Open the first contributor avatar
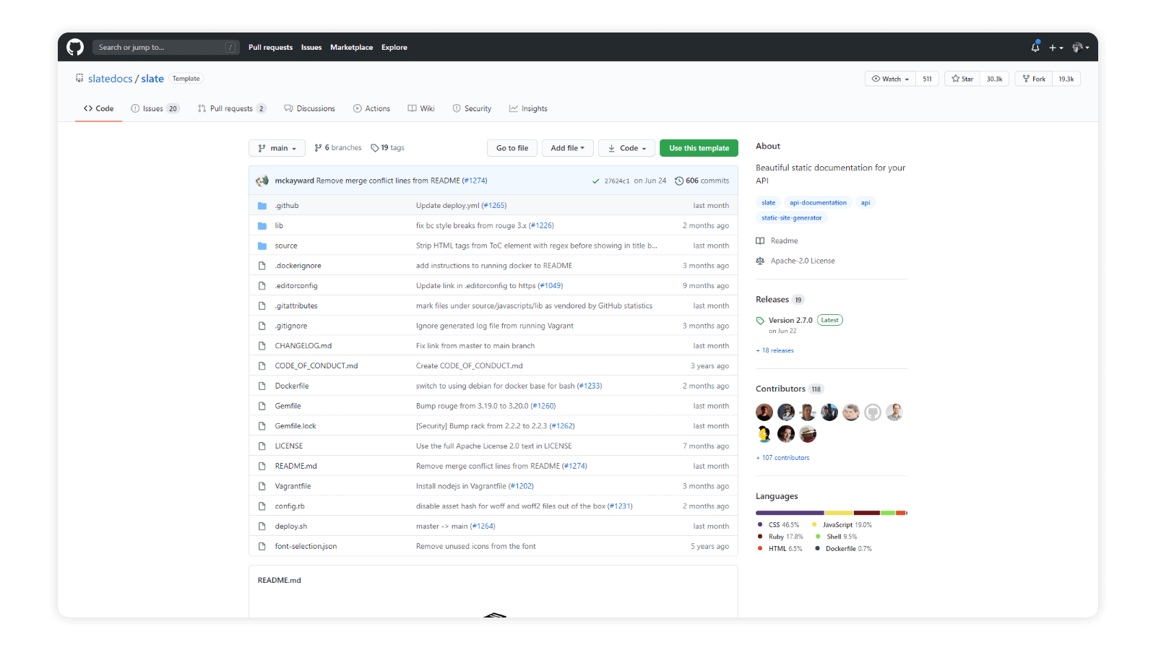1156x650 pixels. pyautogui.click(x=764, y=412)
